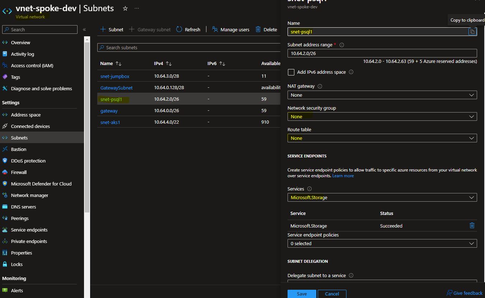Click the info icon beside Subnet address range
The height and width of the screenshot is (298, 485).
coord(342,45)
